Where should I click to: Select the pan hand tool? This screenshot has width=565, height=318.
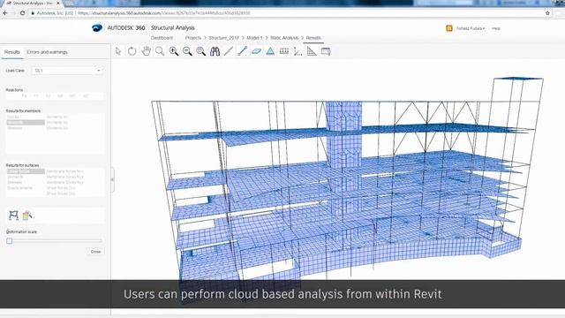pos(146,51)
